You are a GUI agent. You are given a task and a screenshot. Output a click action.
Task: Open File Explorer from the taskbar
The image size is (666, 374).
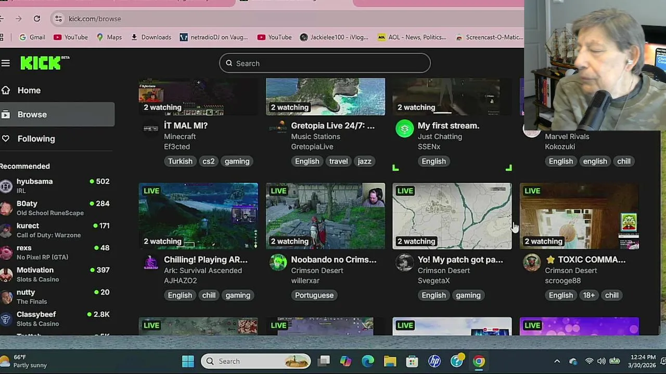pos(390,361)
